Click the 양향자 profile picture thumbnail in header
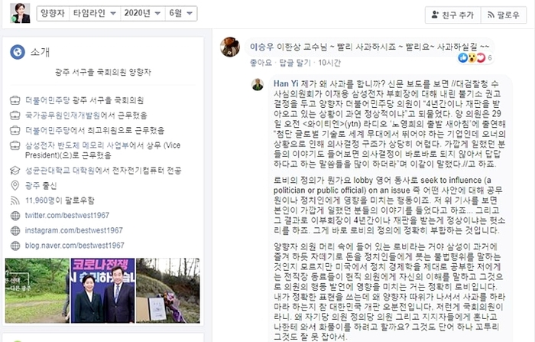 pos(20,13)
